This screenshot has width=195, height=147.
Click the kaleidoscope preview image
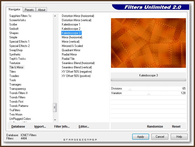click(148, 43)
